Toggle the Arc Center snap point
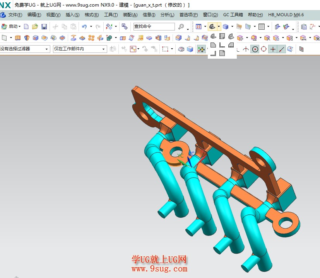 click(x=255, y=49)
